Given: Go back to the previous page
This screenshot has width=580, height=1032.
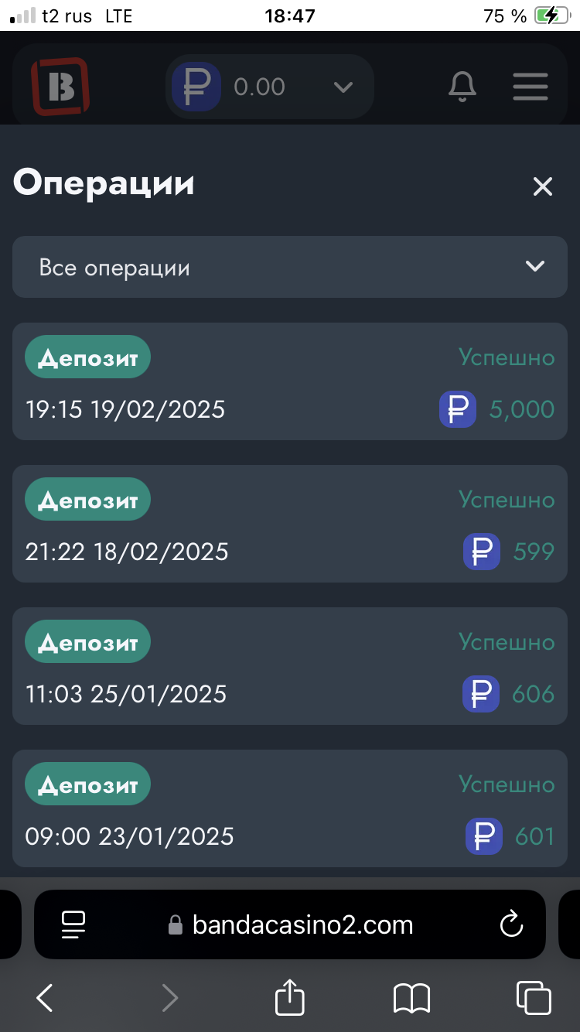Looking at the screenshot, I should pyautogui.click(x=45, y=998).
